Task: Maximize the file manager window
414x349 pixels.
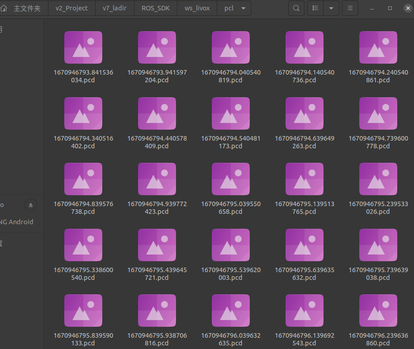Action: (390, 8)
